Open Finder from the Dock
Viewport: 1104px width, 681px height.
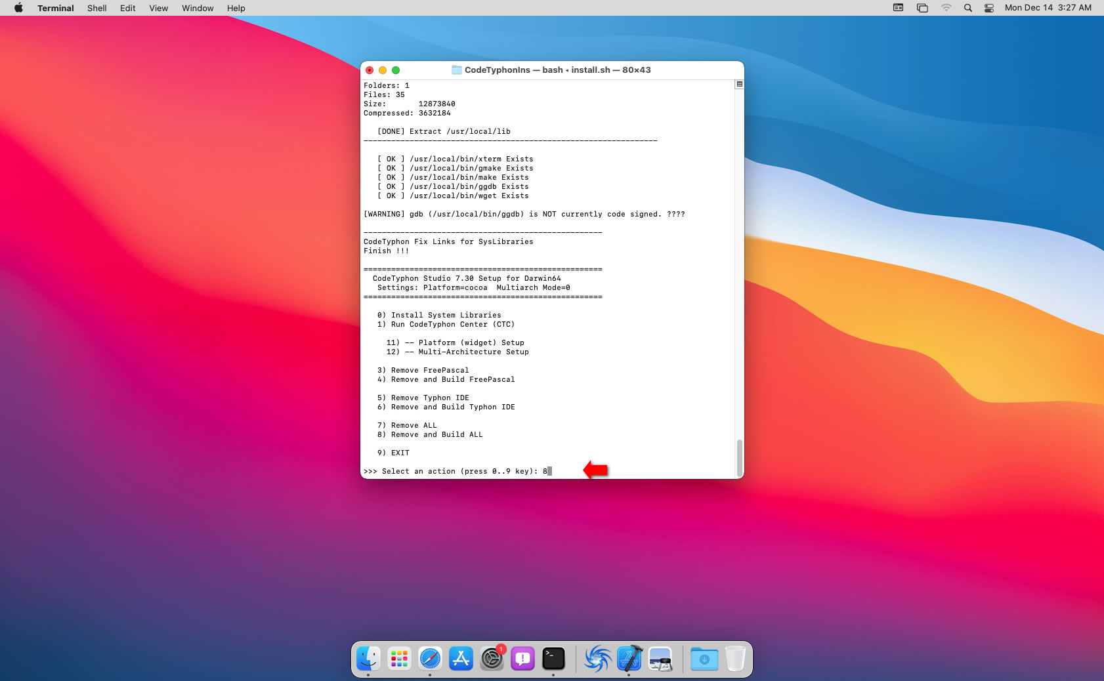pyautogui.click(x=368, y=659)
